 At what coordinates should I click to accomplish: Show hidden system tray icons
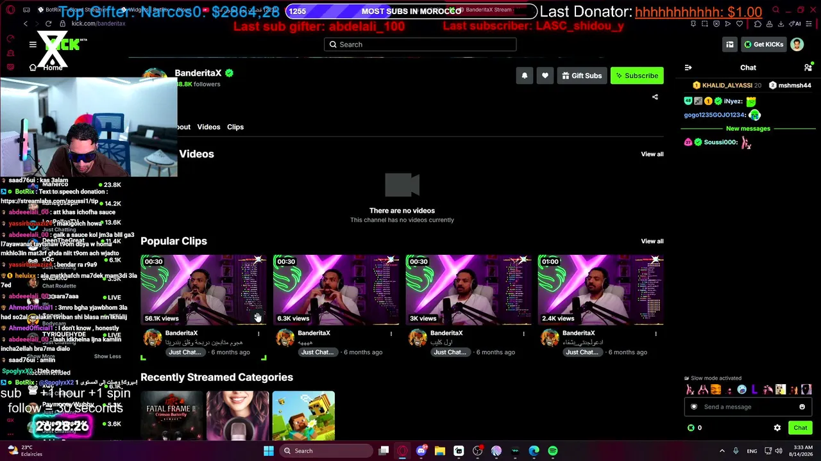tap(722, 451)
